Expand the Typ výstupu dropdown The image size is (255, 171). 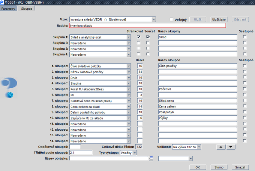click(x=135, y=153)
